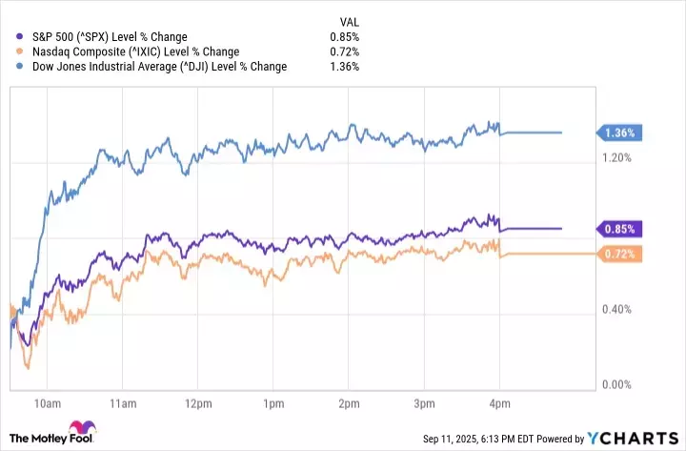Viewport: 686px width, 451px height.
Task: Click the purple 0.85% end-of-line tag
Action: pyautogui.click(x=617, y=229)
